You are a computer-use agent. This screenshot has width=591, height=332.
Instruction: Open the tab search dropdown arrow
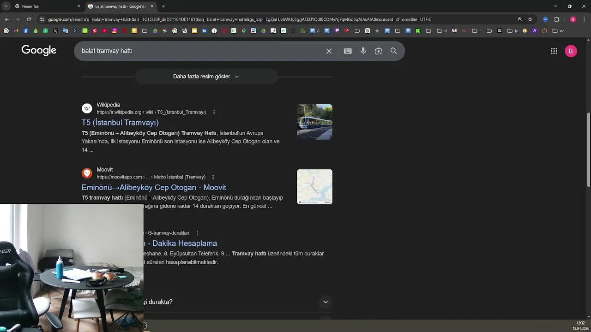coord(6,6)
